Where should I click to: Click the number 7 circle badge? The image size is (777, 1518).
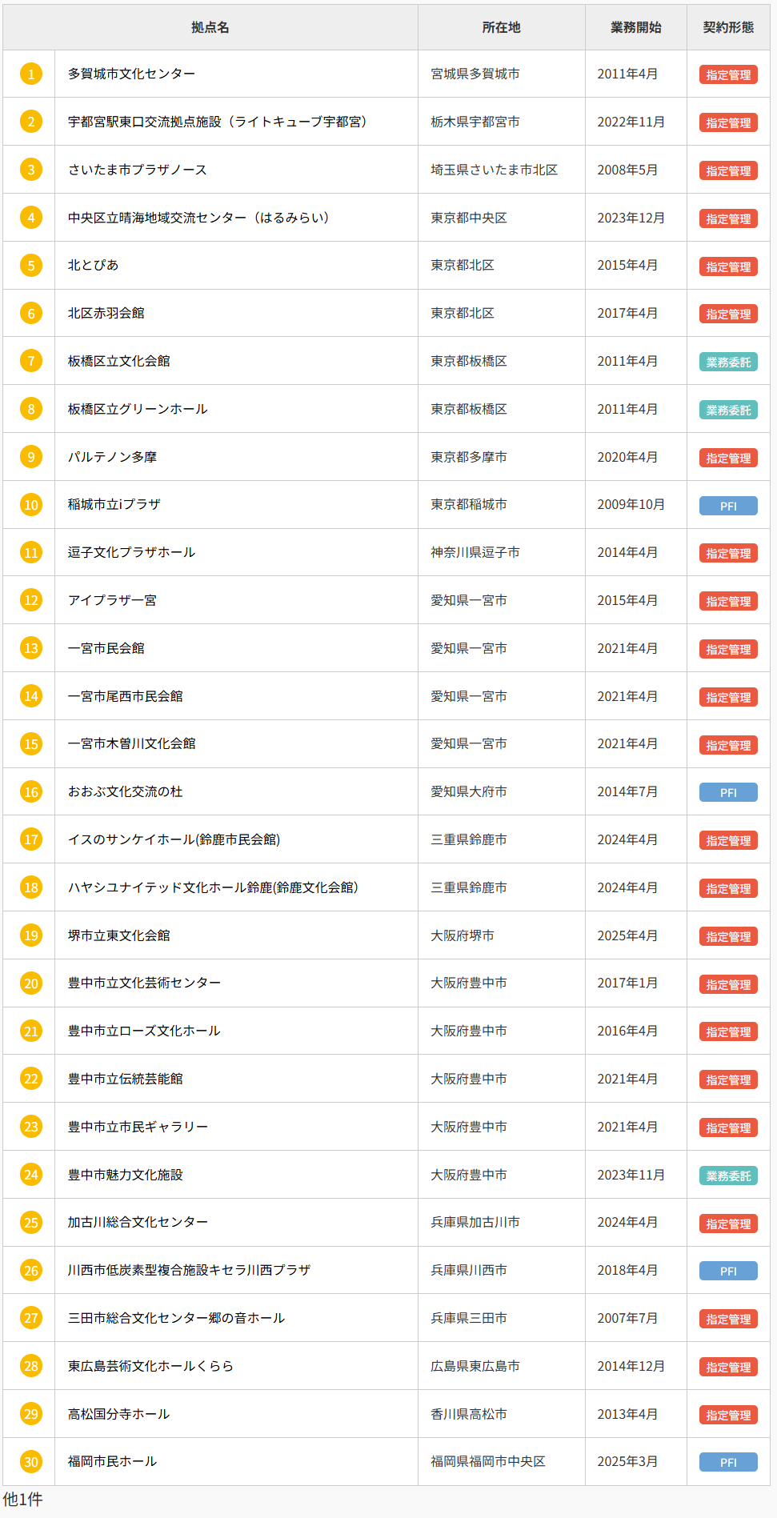point(31,361)
